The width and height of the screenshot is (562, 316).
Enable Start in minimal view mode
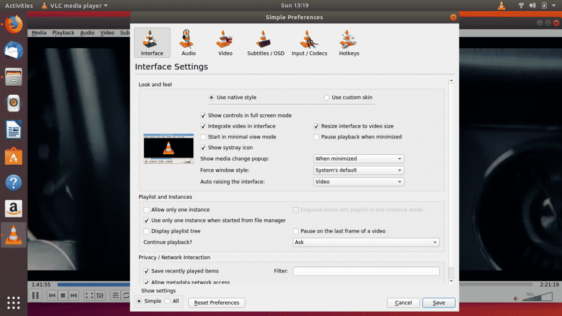[203, 137]
